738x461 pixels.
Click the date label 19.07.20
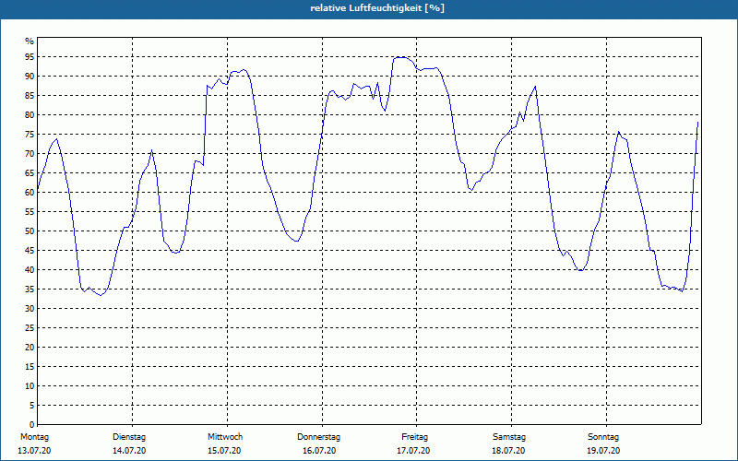(603, 451)
